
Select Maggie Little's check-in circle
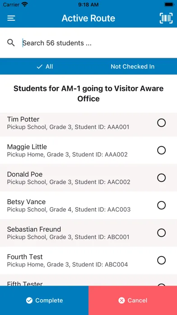tap(161, 150)
